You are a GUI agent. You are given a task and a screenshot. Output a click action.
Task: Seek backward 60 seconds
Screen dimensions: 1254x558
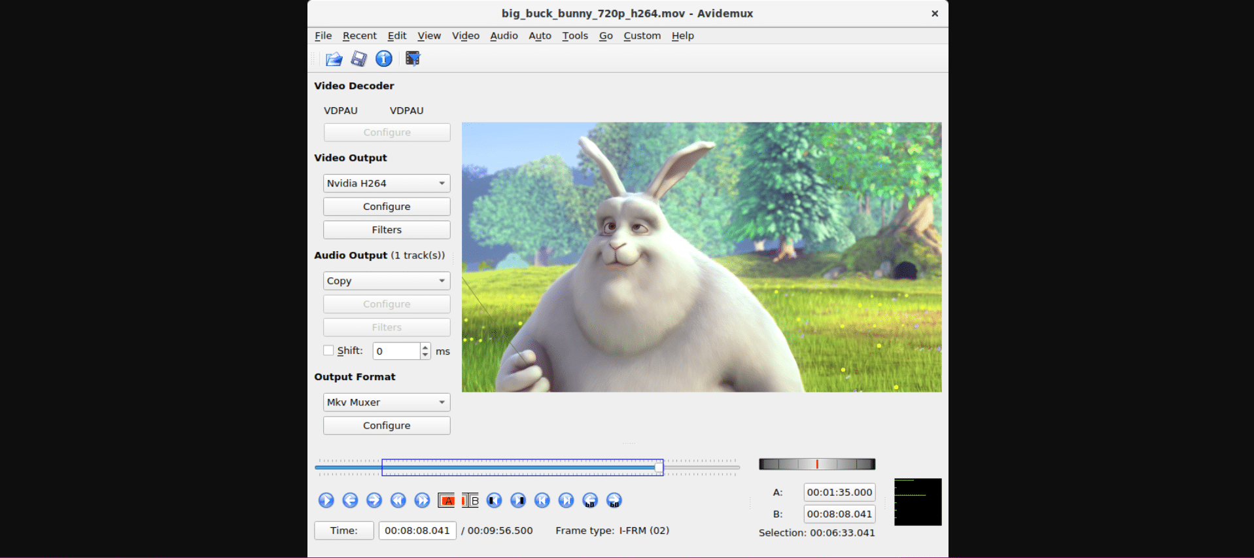click(590, 500)
